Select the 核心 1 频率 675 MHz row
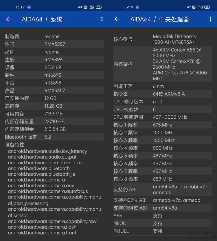Image resolution: width=217 pixels, height=241 pixels. click(163, 125)
